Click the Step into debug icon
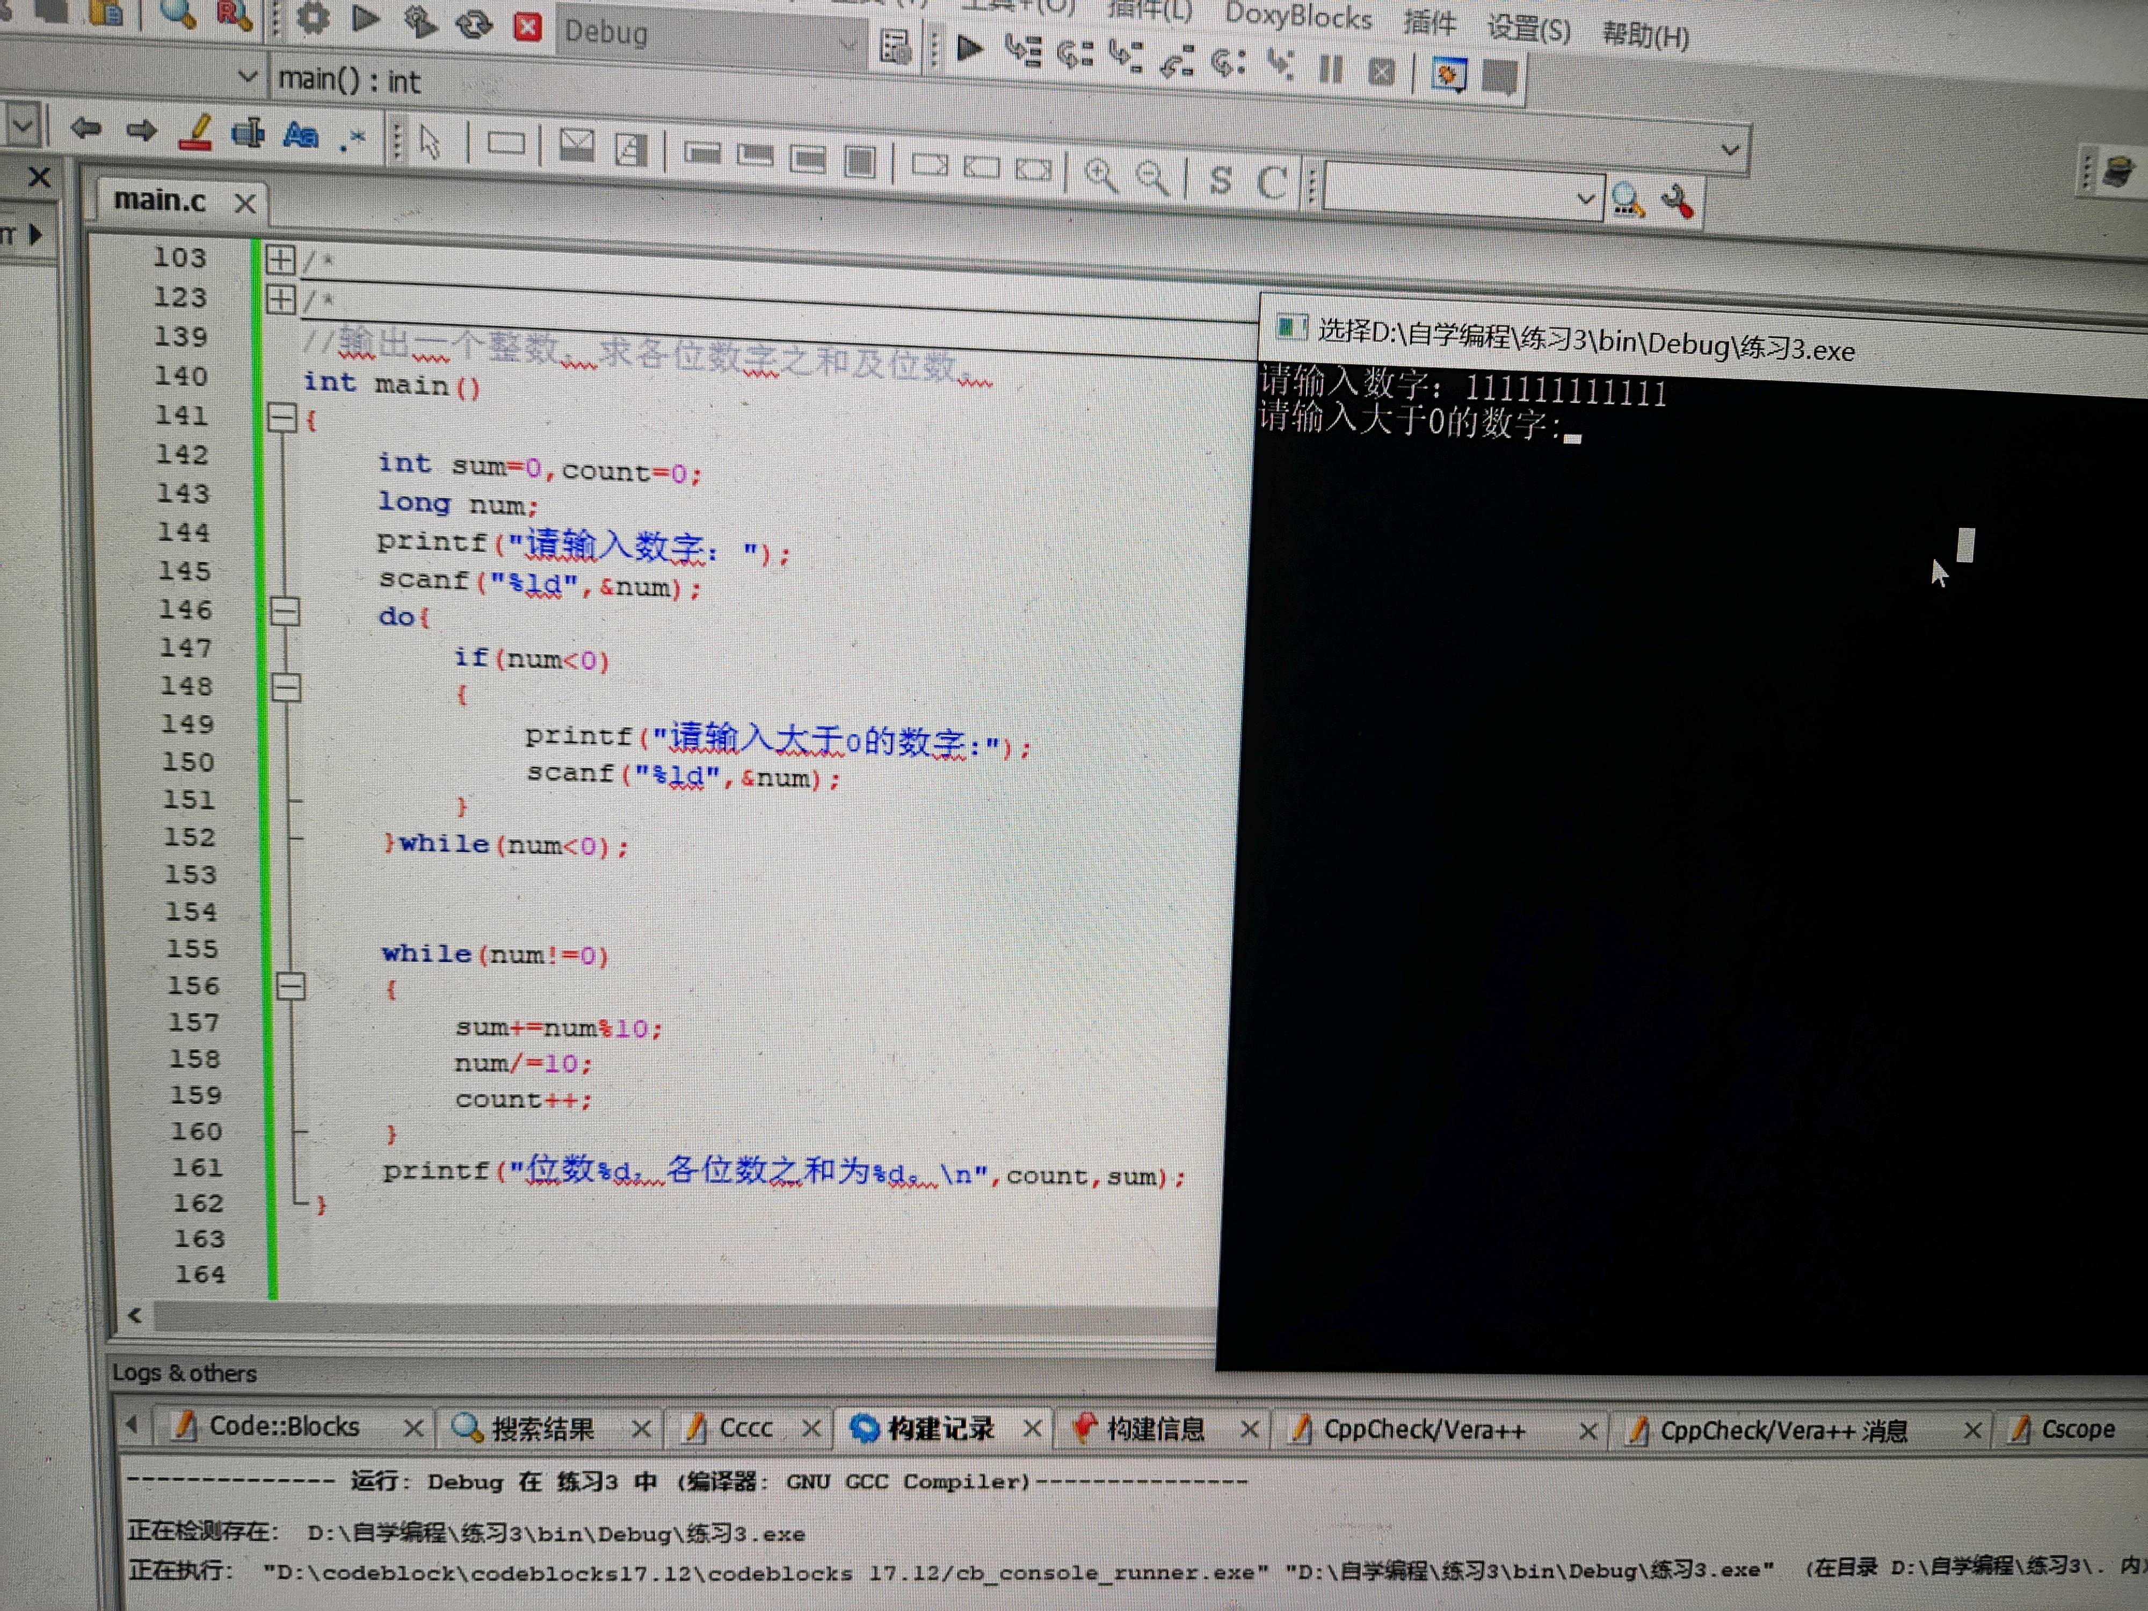This screenshot has height=1611, width=2148. pos(1127,56)
